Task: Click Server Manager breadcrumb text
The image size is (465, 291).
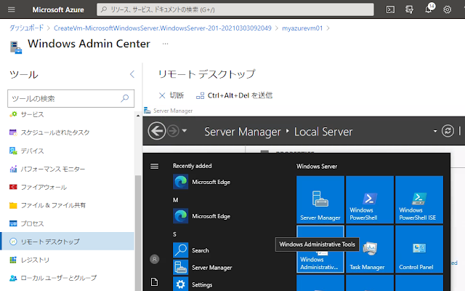Action: tap(242, 132)
